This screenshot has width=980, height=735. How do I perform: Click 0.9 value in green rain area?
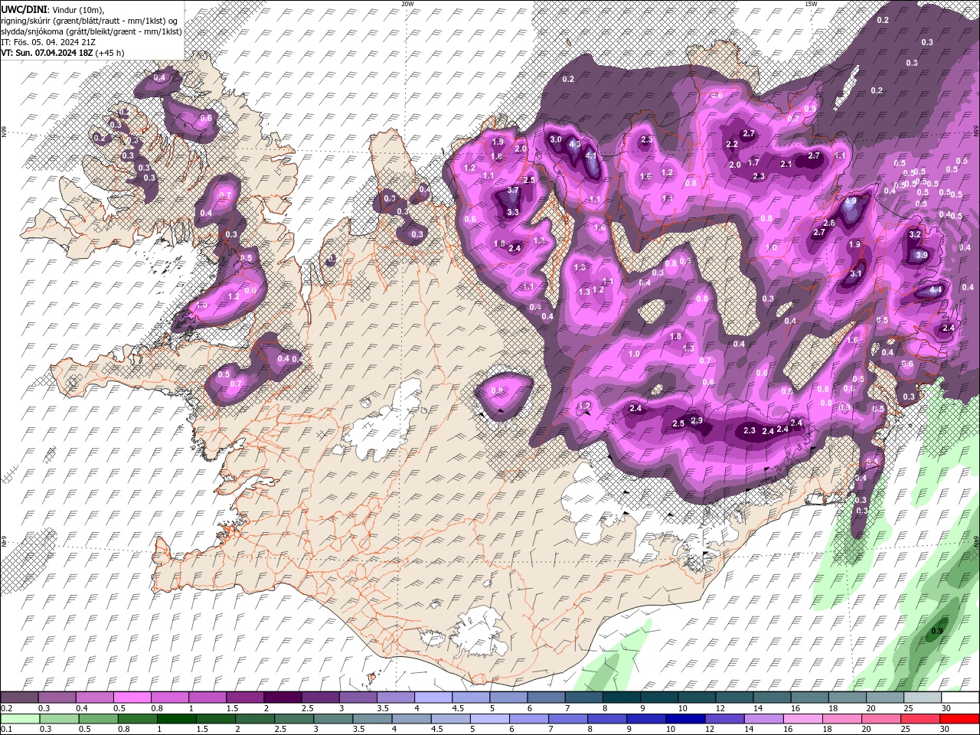click(937, 632)
